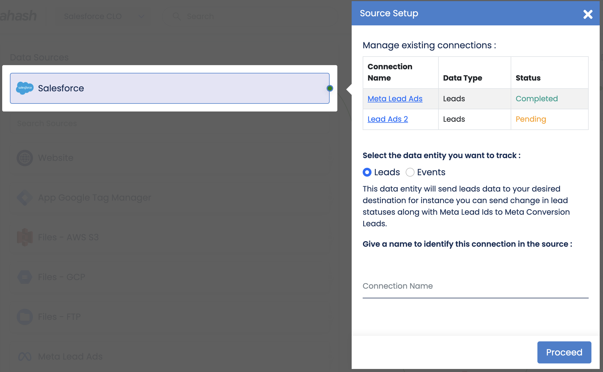Click the Data Type column header
Image resolution: width=603 pixels, height=372 pixels.
[x=475, y=73]
